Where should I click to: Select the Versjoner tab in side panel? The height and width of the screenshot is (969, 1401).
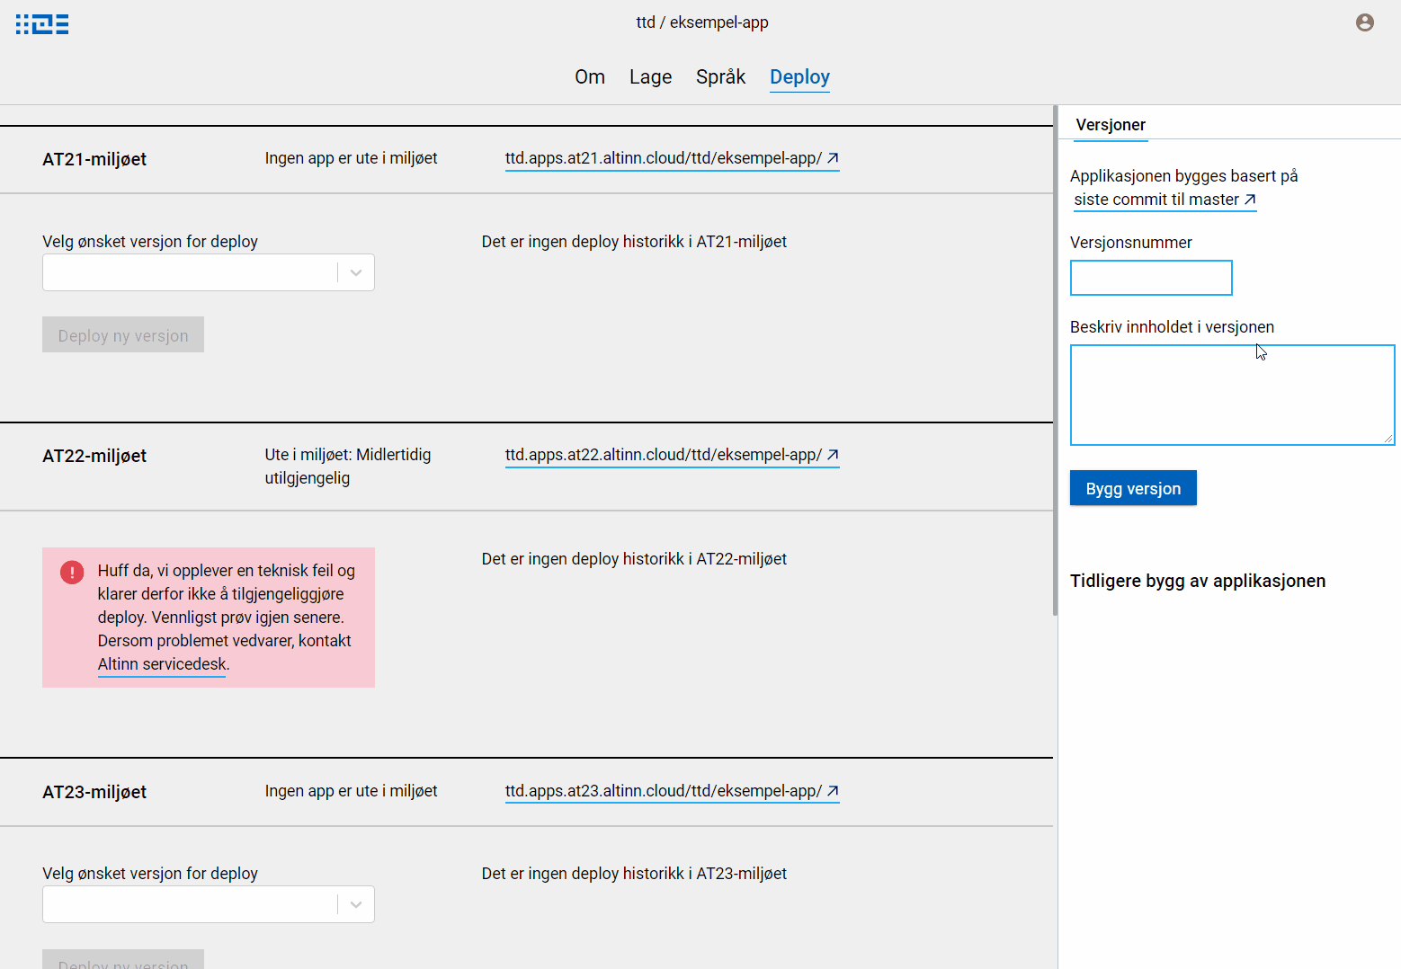pyautogui.click(x=1111, y=125)
